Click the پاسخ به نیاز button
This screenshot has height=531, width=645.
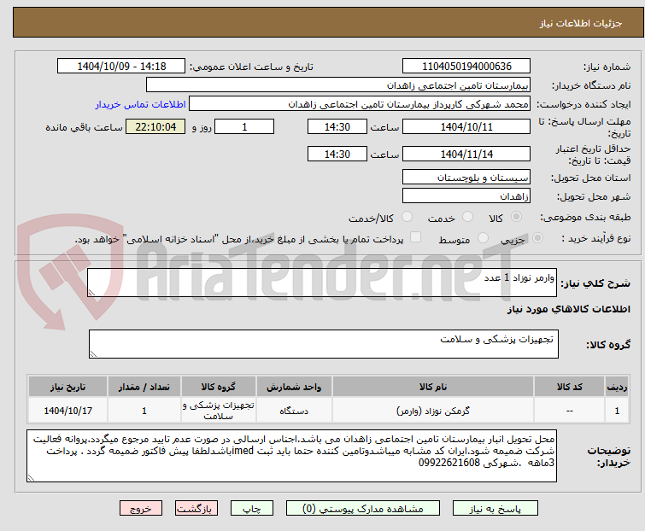495,509
